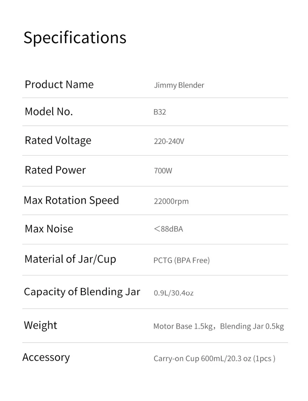Image resolution: width=308 pixels, height=401 pixels.
Task: Select the B32 model number
Action: coord(160,112)
